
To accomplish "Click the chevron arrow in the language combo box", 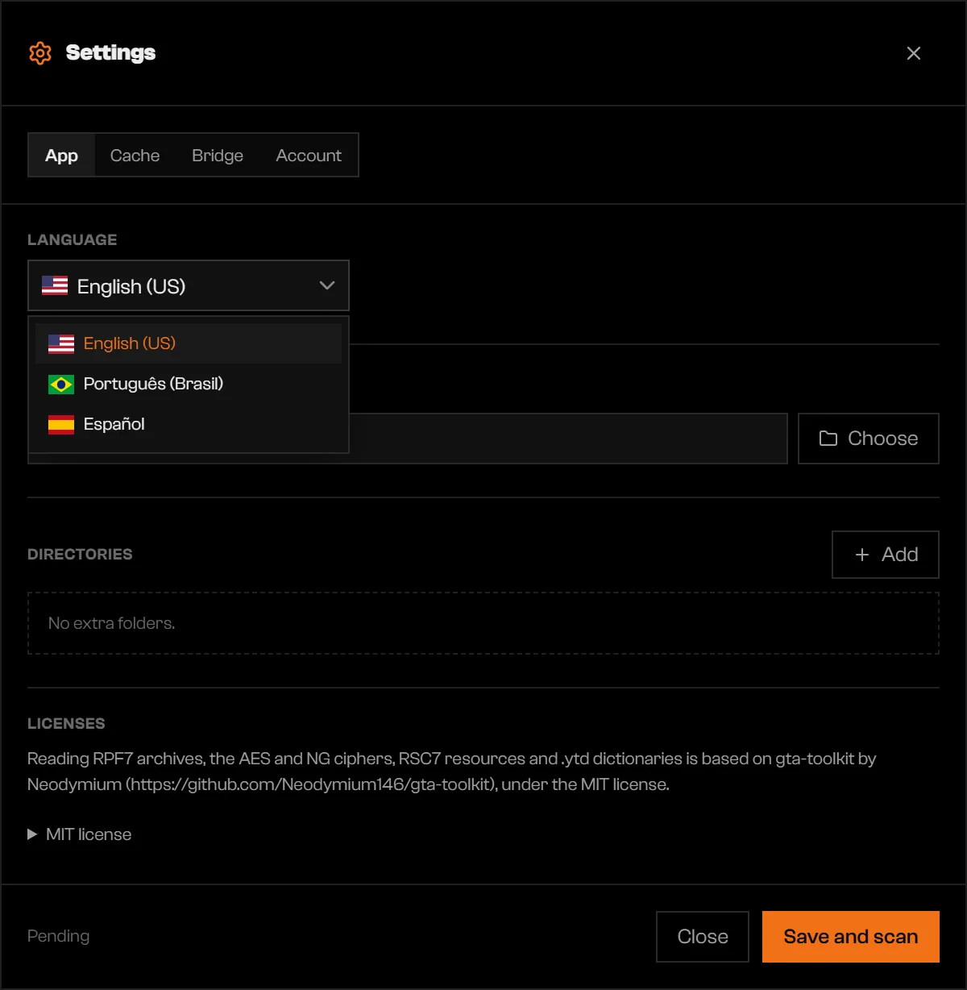I will pos(327,285).
